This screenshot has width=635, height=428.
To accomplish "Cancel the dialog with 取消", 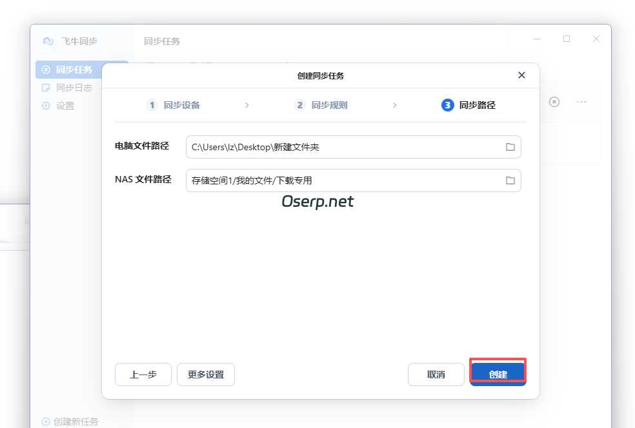I will (436, 374).
